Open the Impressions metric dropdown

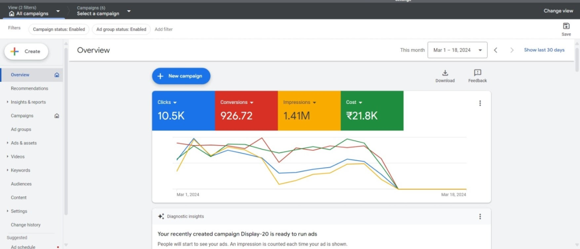(x=314, y=103)
